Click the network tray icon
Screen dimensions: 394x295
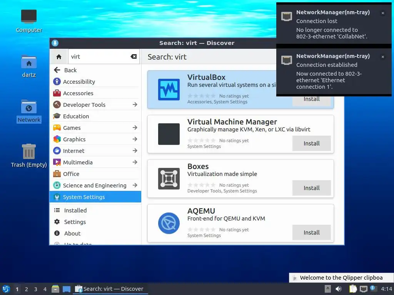[x=363, y=289]
